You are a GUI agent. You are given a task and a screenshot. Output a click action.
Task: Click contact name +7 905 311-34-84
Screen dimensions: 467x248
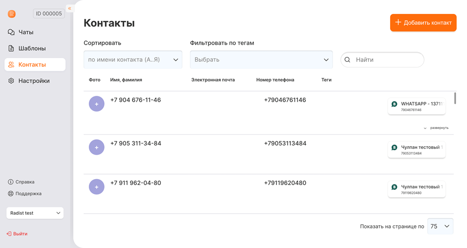coord(135,143)
